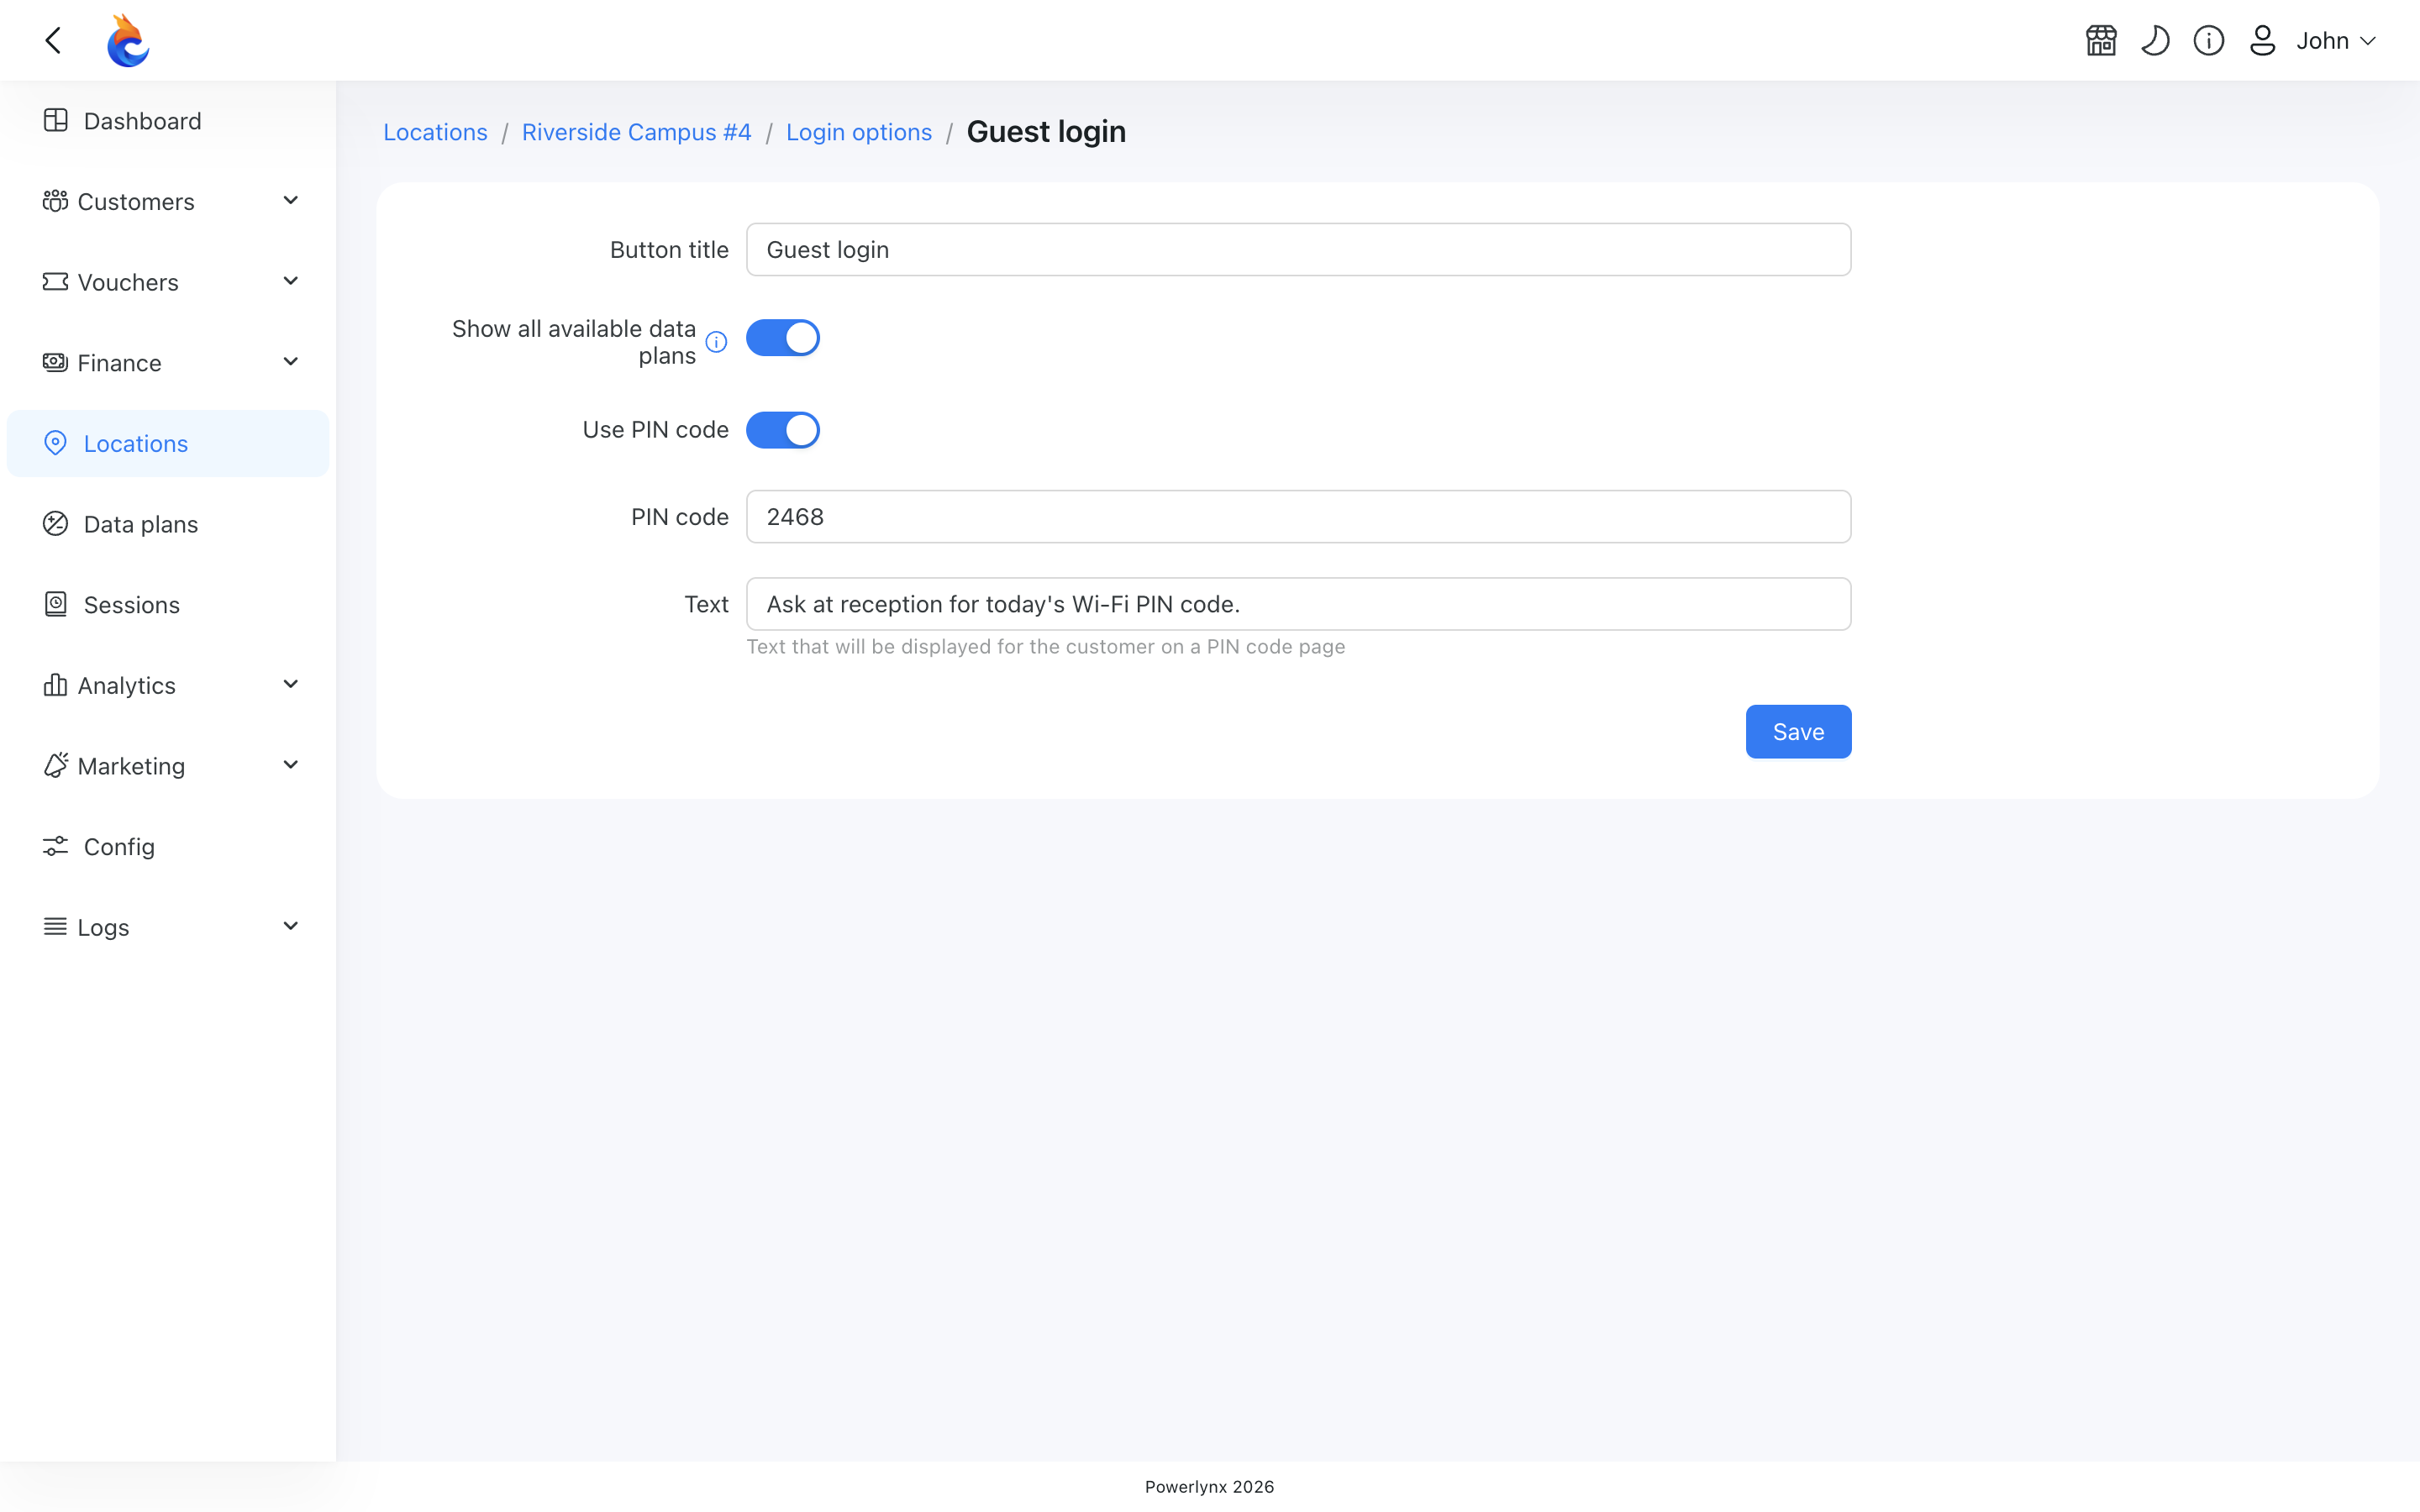The image size is (2420, 1512).
Task: Click the Data plans gauge icon
Action: pyautogui.click(x=56, y=524)
